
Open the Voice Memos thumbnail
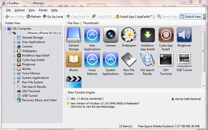pos(92,59)
